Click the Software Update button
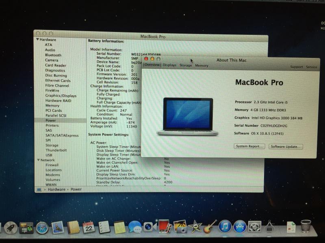This screenshot has height=243, width=325. (286, 147)
